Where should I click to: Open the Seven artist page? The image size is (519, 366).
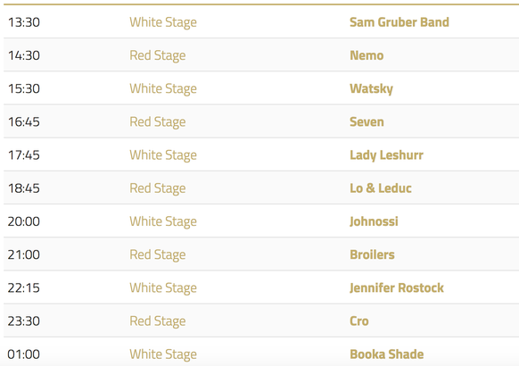coord(367,122)
